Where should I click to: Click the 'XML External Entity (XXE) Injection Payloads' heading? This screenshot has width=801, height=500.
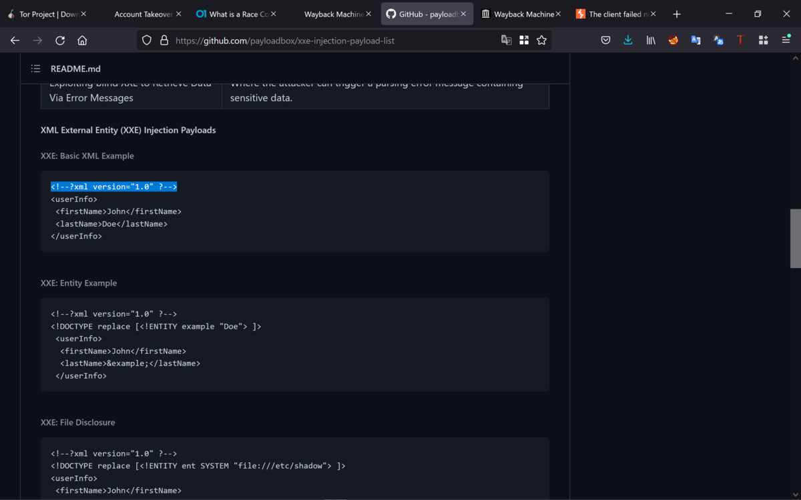click(128, 130)
